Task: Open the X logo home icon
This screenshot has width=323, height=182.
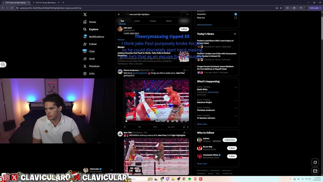Action: click(x=85, y=15)
